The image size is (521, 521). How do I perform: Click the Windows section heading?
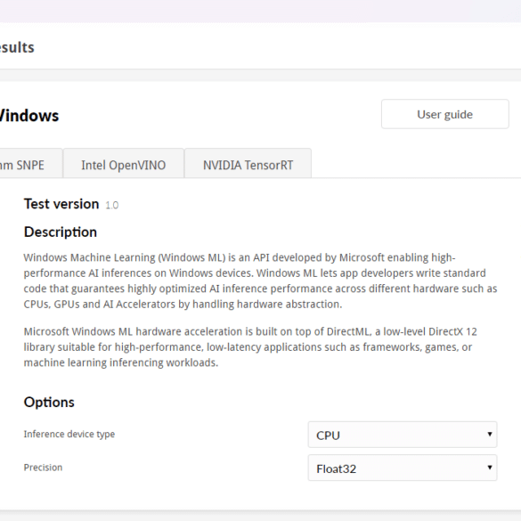(x=29, y=116)
